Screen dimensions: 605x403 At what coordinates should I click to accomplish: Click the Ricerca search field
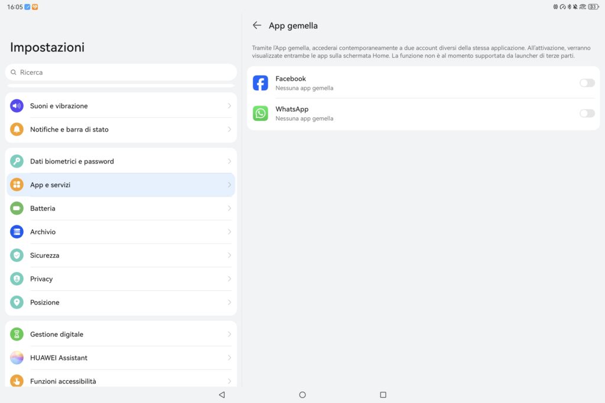[121, 72]
